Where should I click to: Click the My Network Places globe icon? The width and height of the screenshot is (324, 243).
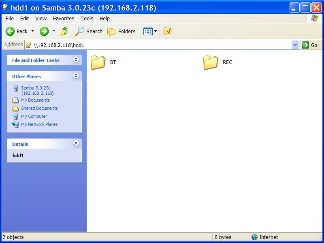[x=15, y=125]
